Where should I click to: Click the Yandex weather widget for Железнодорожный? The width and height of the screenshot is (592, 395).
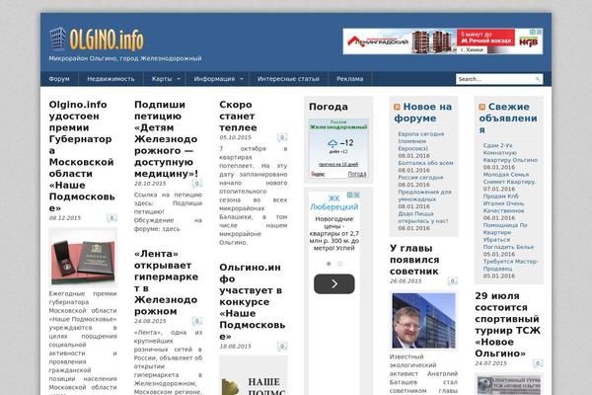[x=338, y=148]
